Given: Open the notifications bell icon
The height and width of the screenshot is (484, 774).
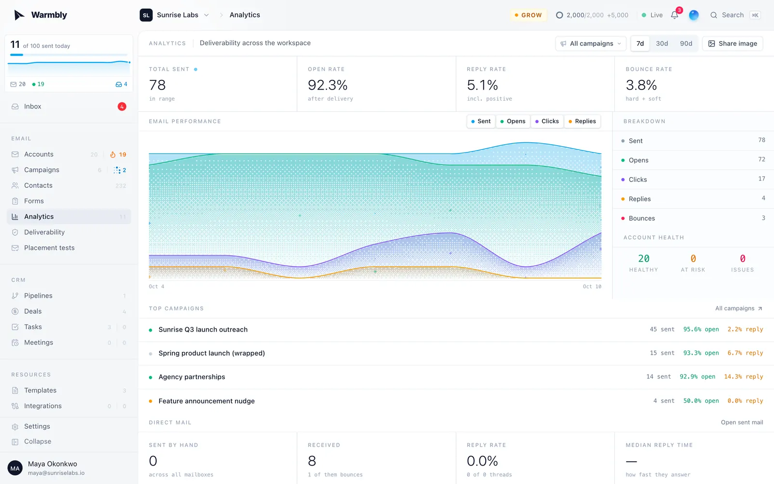Looking at the screenshot, I should tap(674, 15).
